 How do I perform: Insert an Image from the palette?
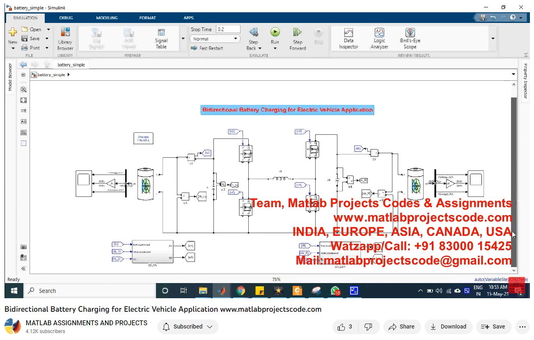click(23, 132)
